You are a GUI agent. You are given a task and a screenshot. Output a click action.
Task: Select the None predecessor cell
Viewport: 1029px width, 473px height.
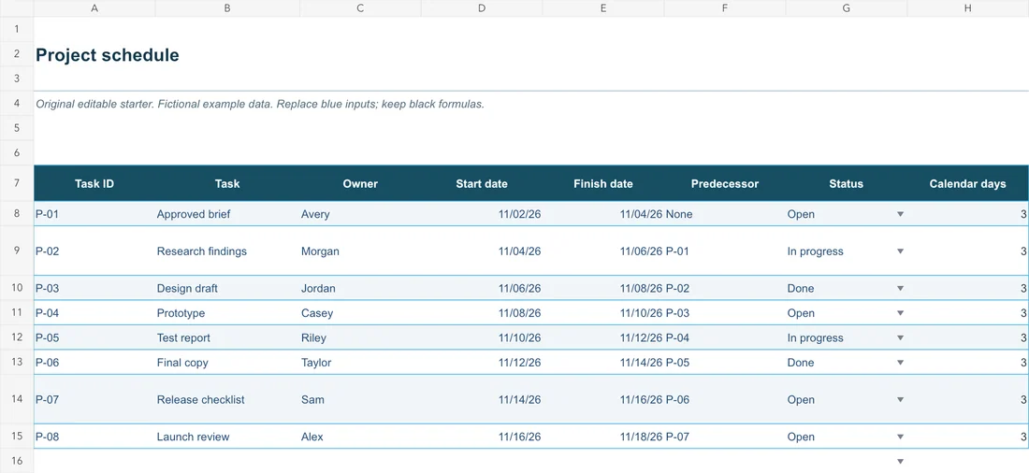(724, 214)
